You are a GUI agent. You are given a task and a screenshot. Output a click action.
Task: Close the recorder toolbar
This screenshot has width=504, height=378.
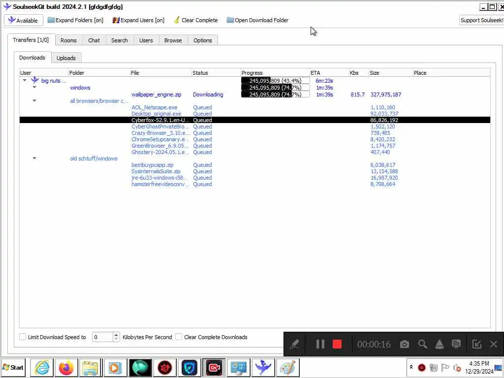494,344
